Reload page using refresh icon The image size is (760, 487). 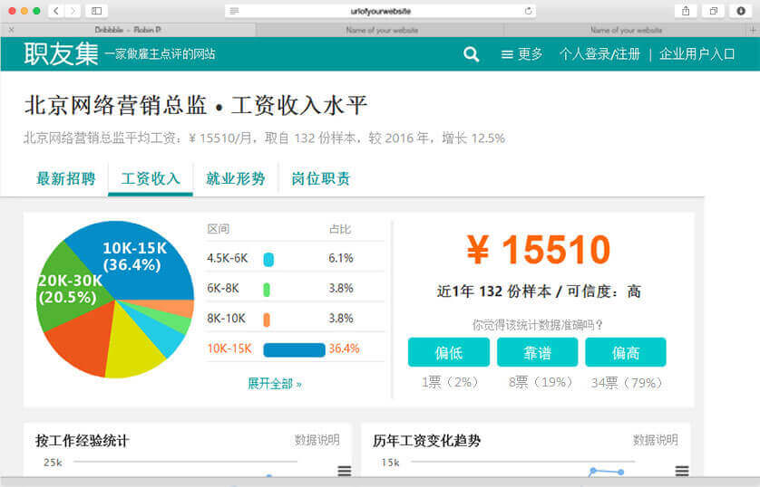[x=529, y=11]
